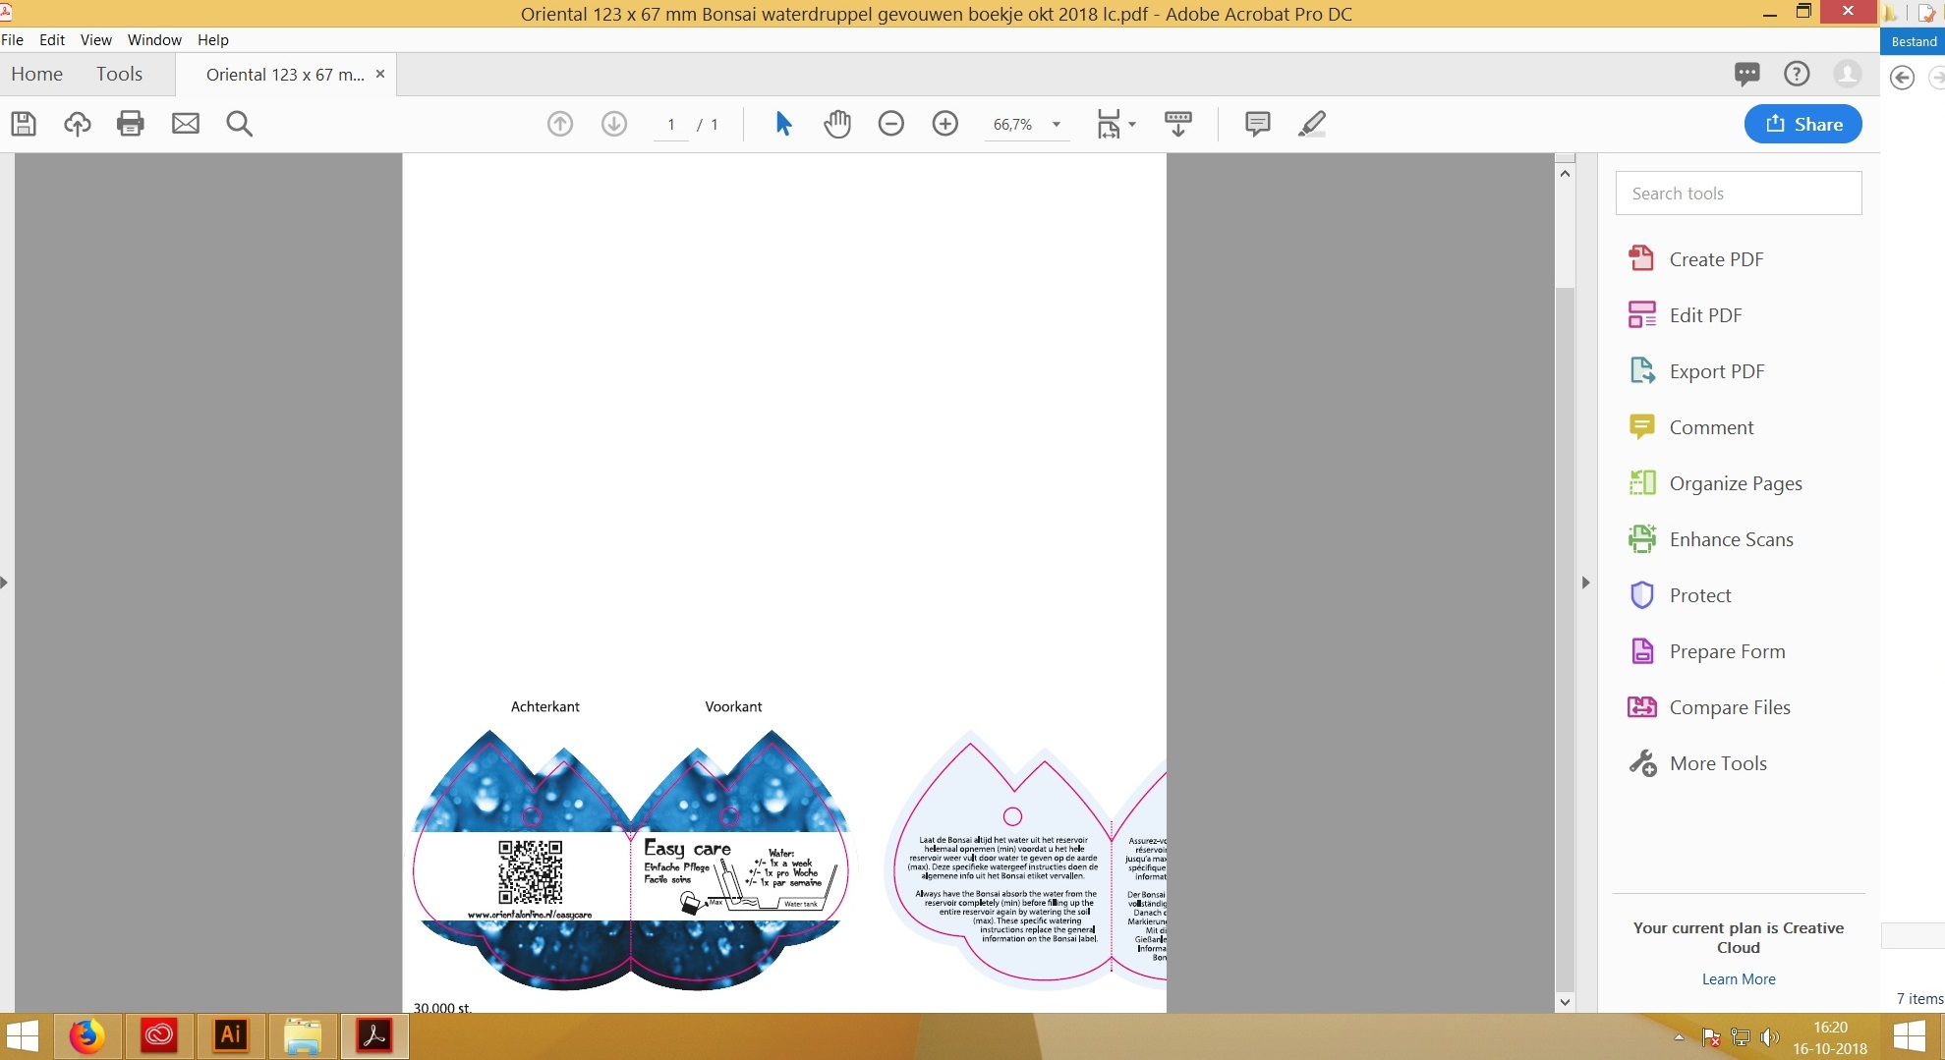Click inside the Search tools field
1945x1060 pixels.
(x=1738, y=193)
